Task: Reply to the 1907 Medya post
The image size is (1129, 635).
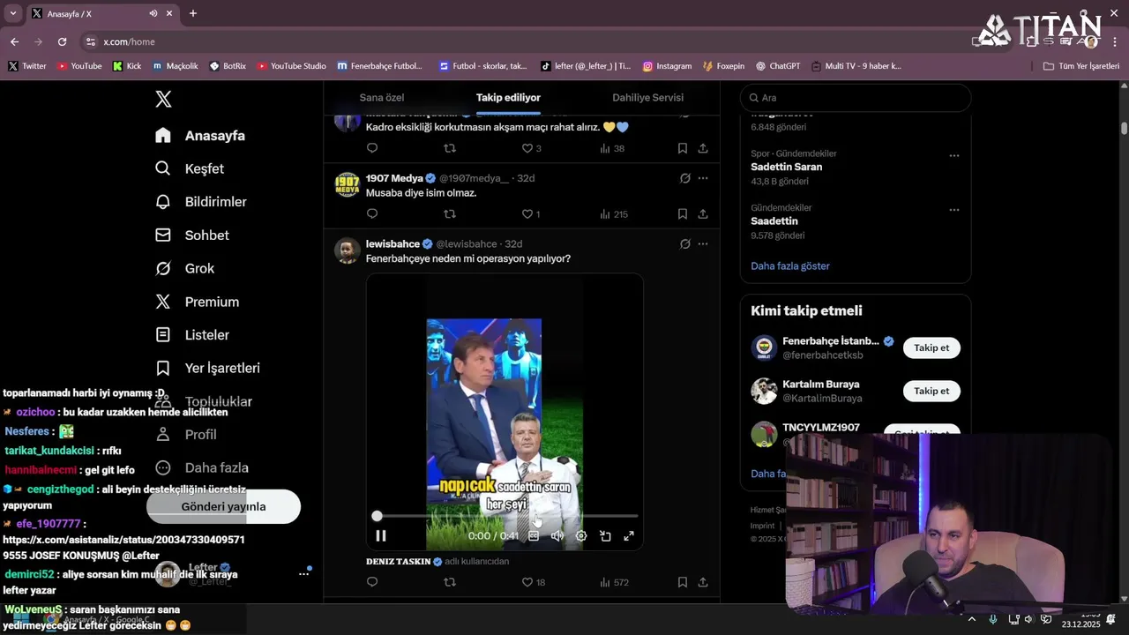Action: click(x=372, y=214)
